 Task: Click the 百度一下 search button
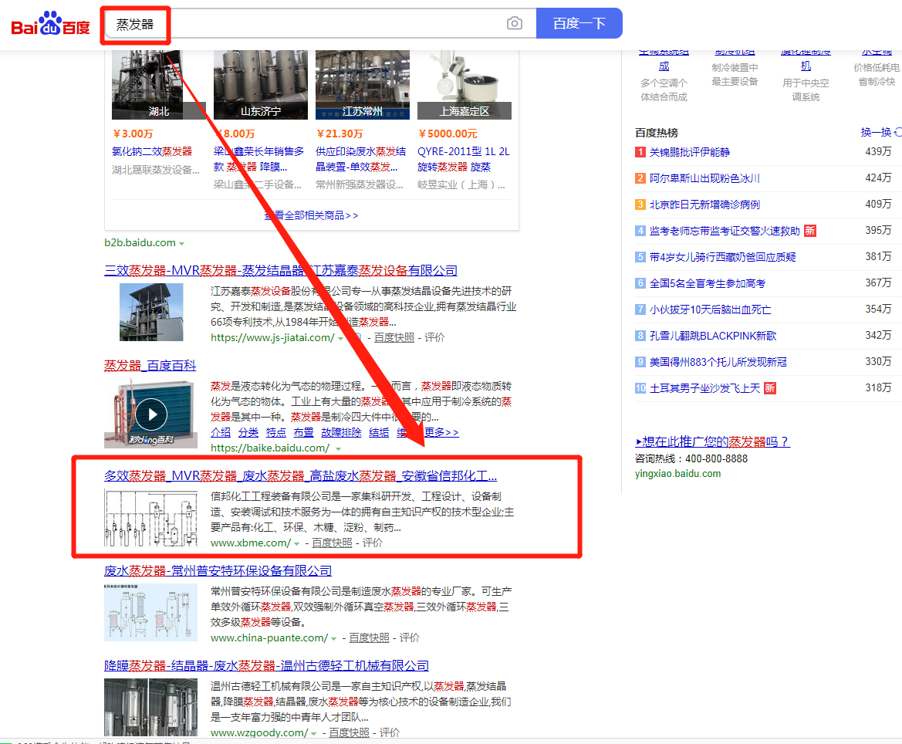[579, 23]
